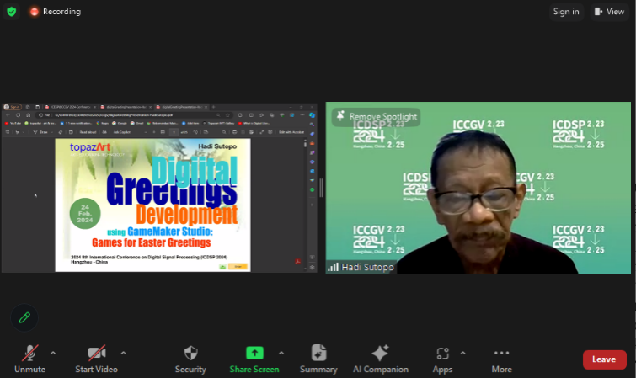Expand the Apps options caret
The width and height of the screenshot is (636, 378).
click(x=462, y=353)
